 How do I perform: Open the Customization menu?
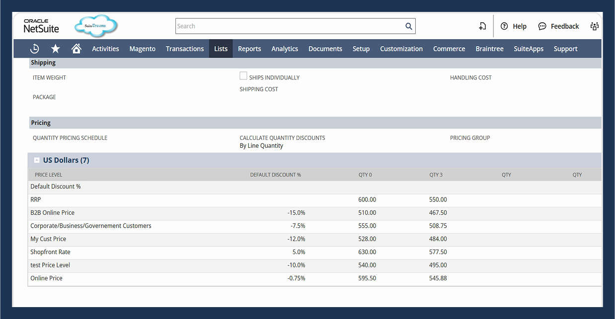(x=401, y=49)
